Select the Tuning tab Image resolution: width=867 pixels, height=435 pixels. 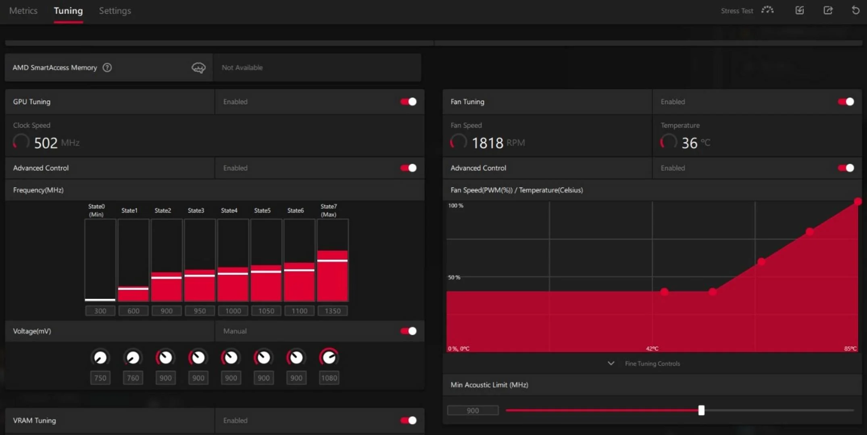coord(68,11)
